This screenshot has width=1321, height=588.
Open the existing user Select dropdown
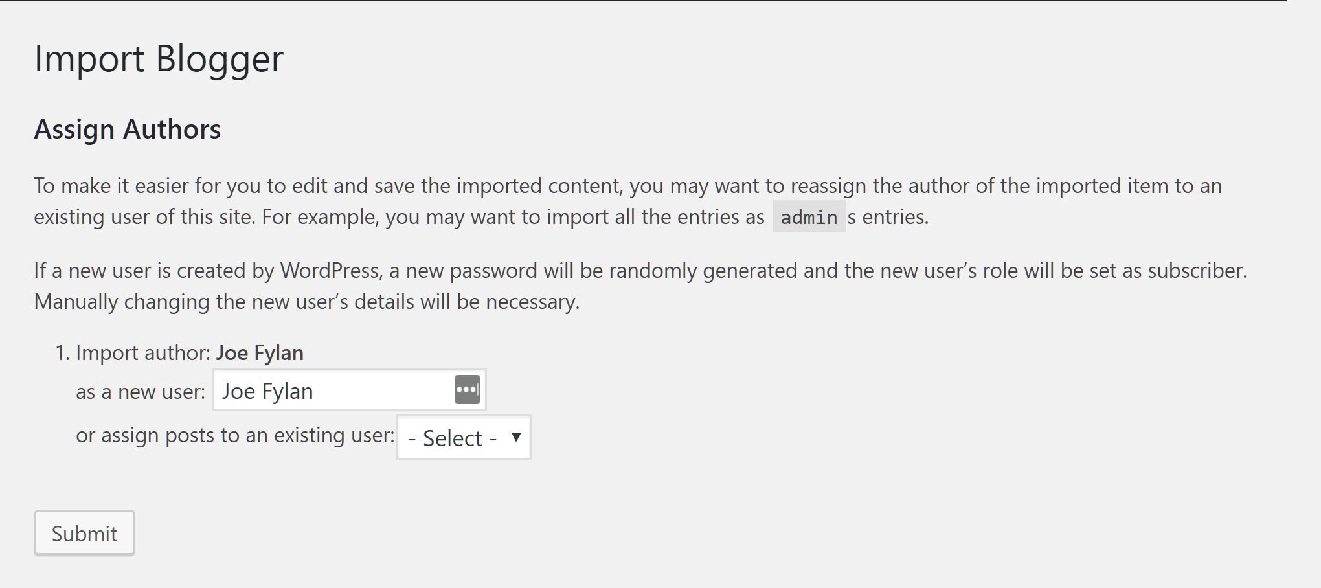(464, 437)
